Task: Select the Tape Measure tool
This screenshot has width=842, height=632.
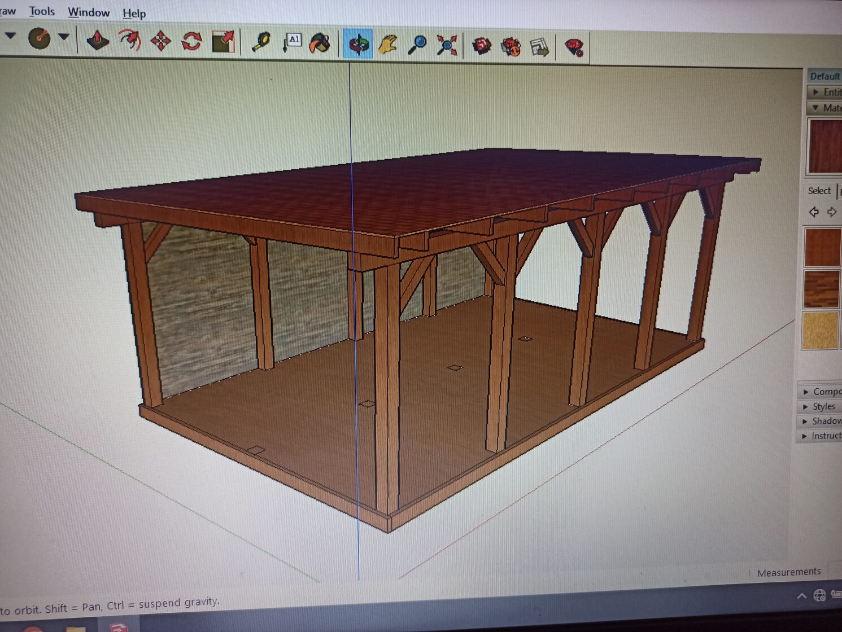Action: tap(261, 42)
